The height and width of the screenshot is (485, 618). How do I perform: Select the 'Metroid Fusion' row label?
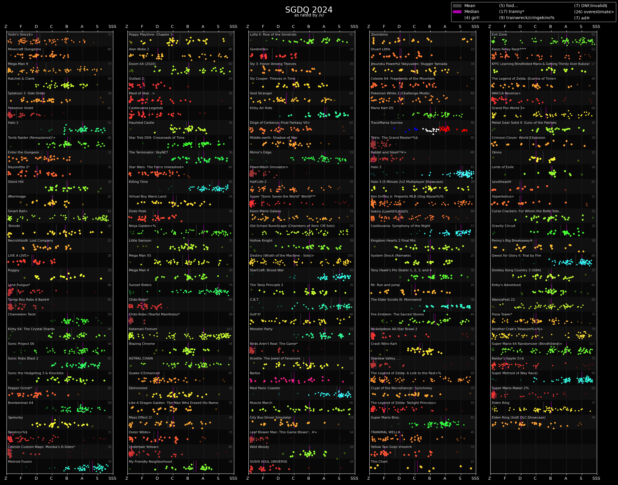tap(20, 462)
